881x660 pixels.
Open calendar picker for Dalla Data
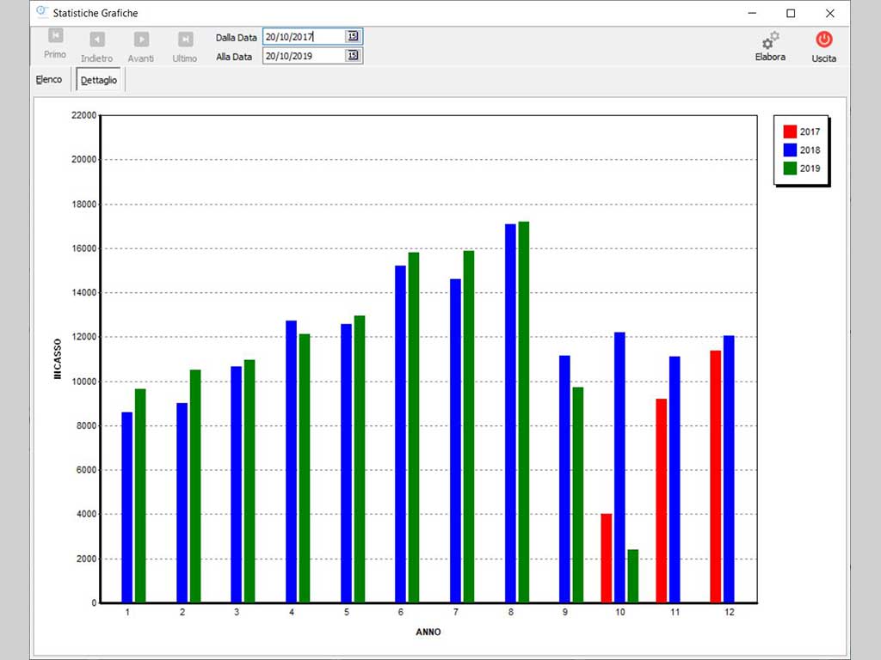tap(353, 36)
